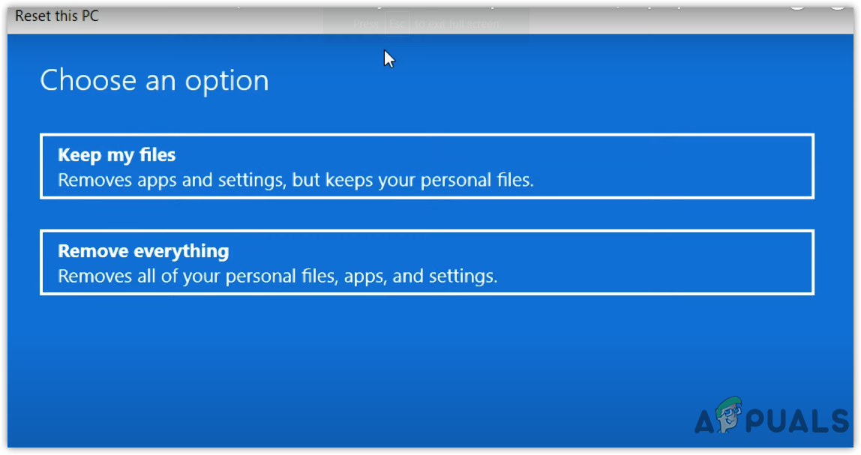Select the option that keeps personal files
Screen dimensions: 861x455
pos(426,166)
